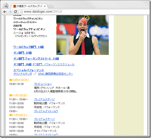Click the 10月31日(木) date heading

(19, 80)
